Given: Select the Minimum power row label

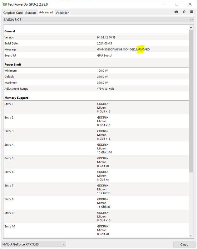Looking at the screenshot, I should 11,71.
